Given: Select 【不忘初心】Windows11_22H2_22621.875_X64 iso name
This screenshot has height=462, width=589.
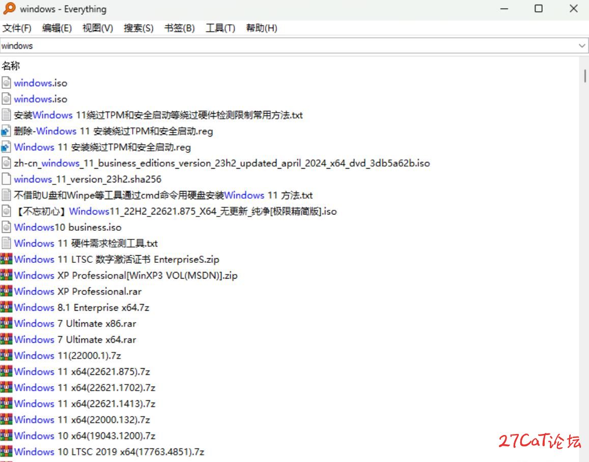Looking at the screenshot, I should (176, 211).
